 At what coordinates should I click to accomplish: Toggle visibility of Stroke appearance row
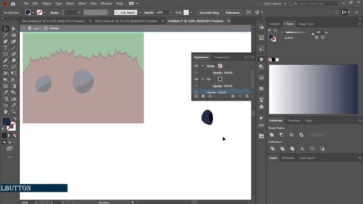[196, 66]
